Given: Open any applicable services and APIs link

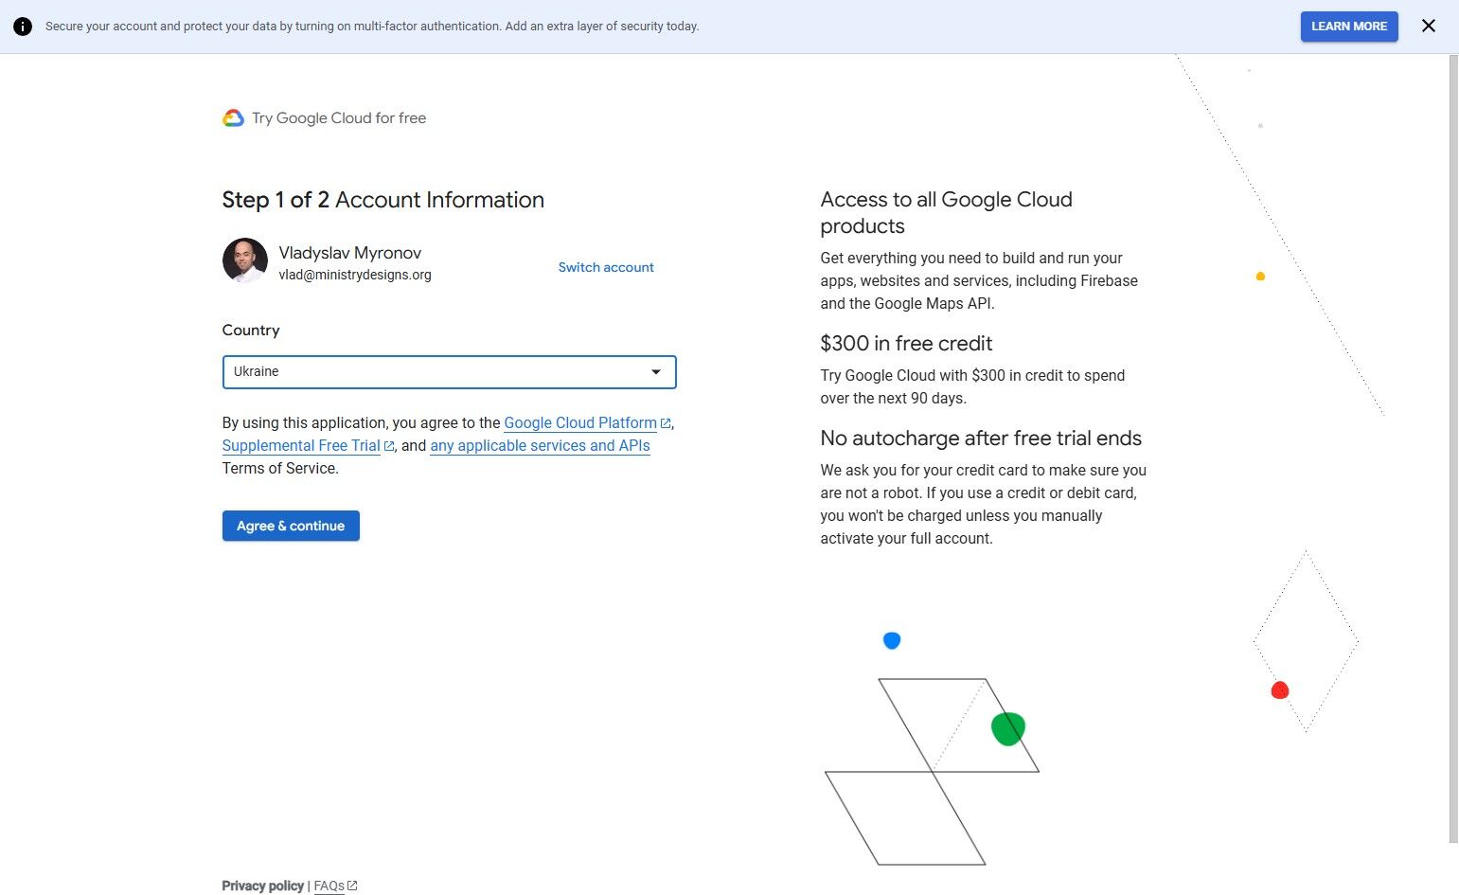Looking at the screenshot, I should 540,446.
